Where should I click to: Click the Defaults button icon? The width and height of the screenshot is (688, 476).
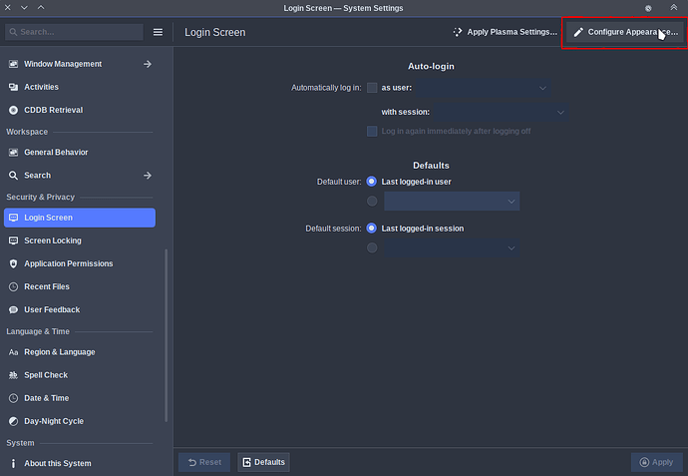pos(247,462)
